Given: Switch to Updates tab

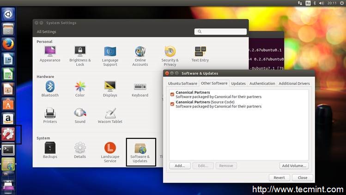Looking at the screenshot, I should click(238, 83).
